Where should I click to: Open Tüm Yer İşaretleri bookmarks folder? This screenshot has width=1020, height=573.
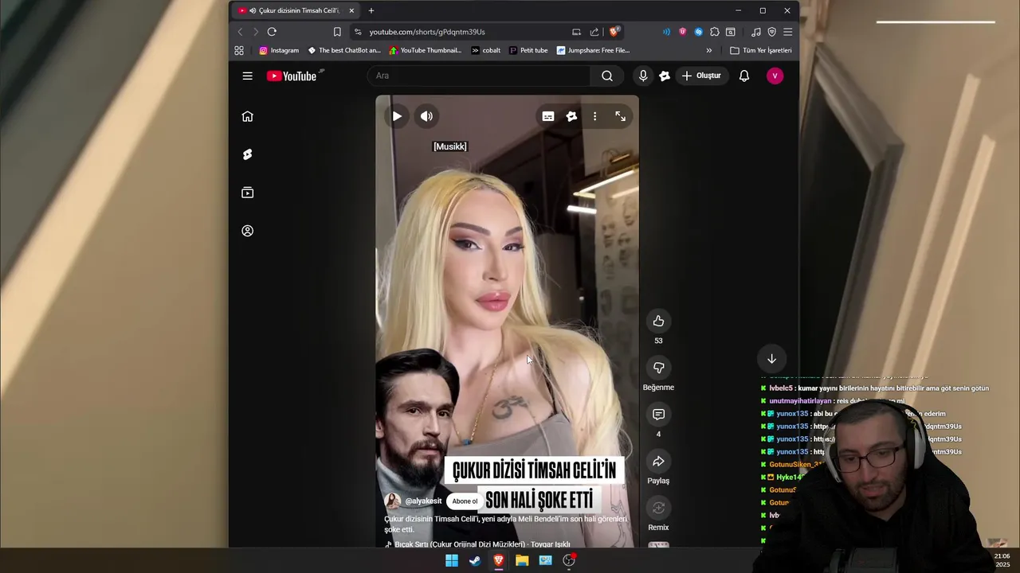(x=761, y=50)
